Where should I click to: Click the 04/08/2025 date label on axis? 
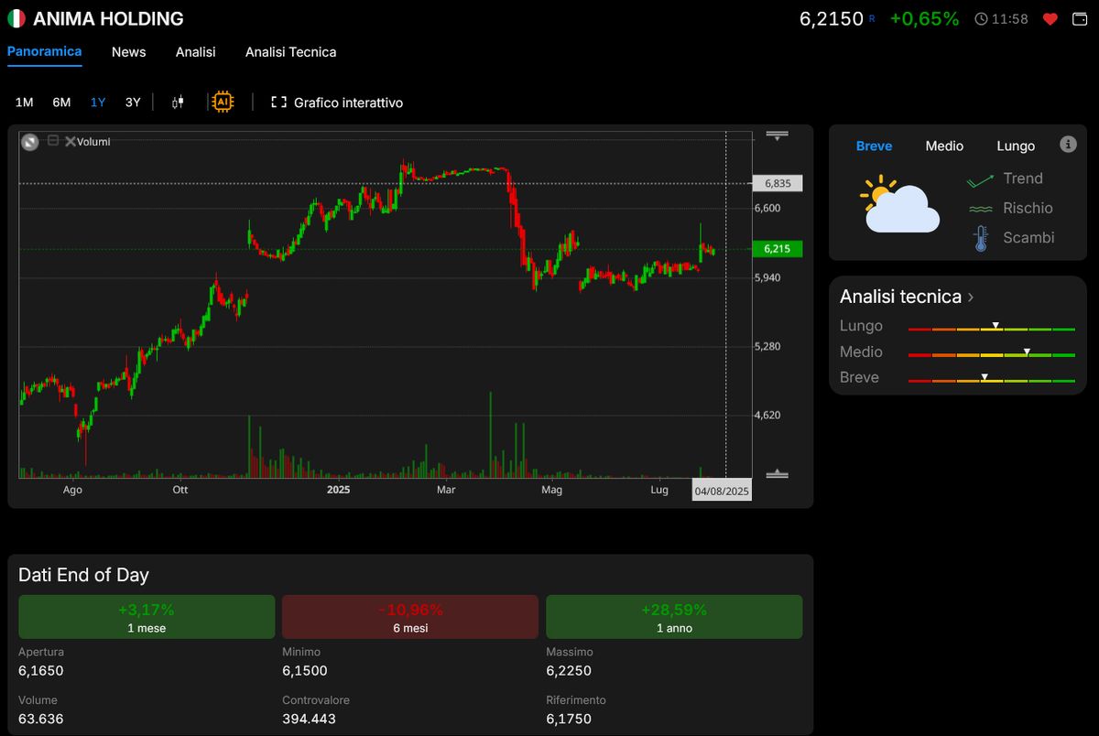click(x=722, y=491)
